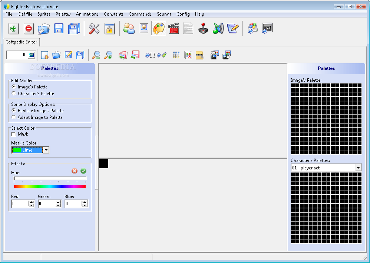370x263 pixels.
Task: Run in DOS MUGEN icon
Action: tap(267, 29)
